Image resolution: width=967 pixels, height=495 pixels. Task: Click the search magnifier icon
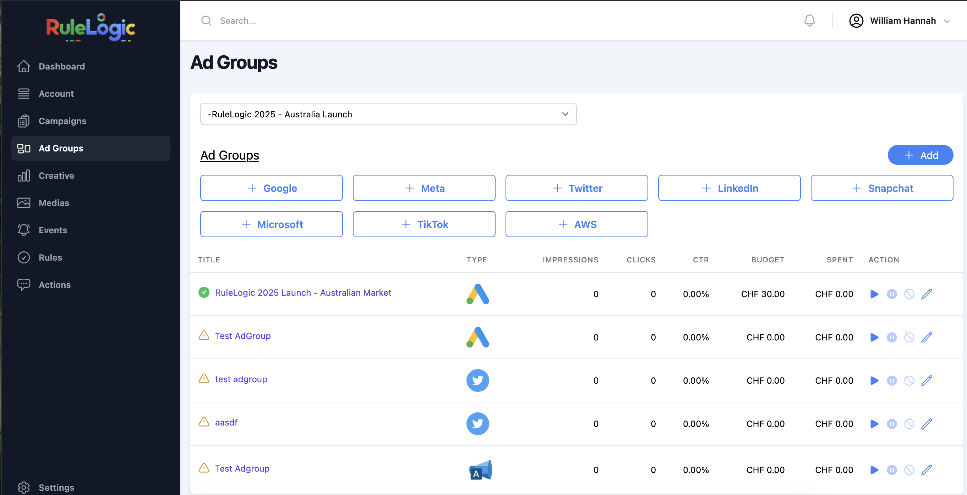[207, 21]
